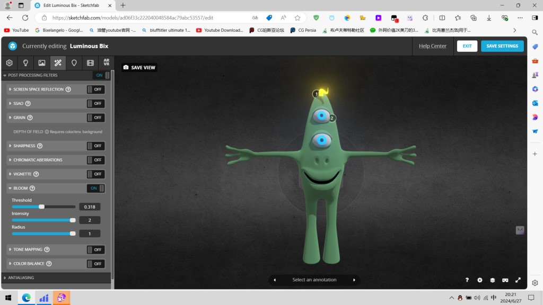Go to next annotation arrow
The width and height of the screenshot is (543, 305).
coord(354,280)
